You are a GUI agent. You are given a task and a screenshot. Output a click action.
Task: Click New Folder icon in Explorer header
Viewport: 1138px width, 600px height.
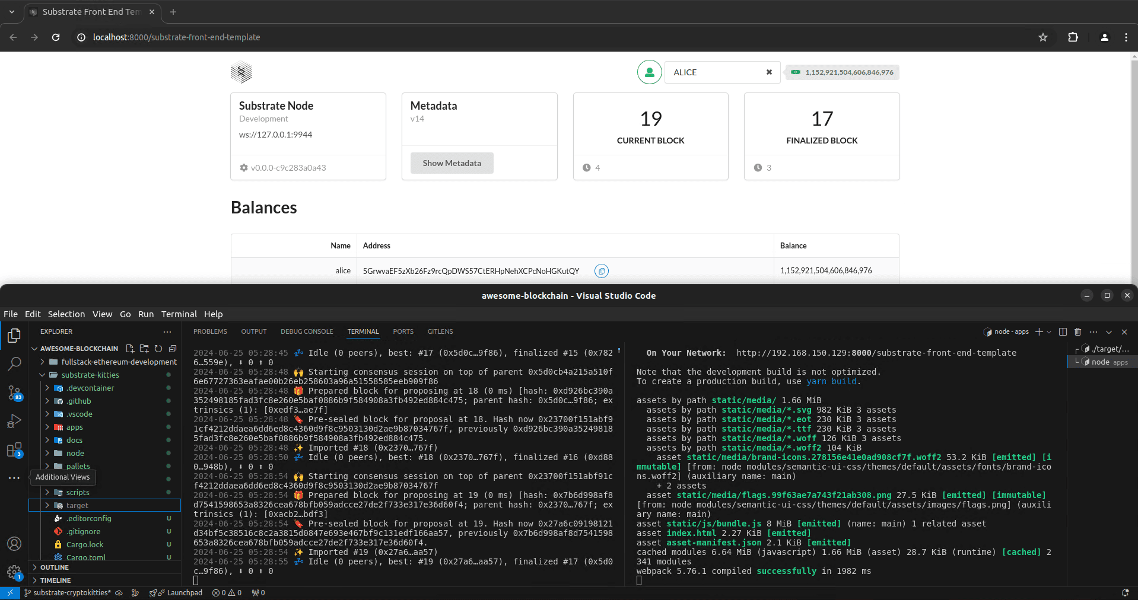[x=144, y=349]
